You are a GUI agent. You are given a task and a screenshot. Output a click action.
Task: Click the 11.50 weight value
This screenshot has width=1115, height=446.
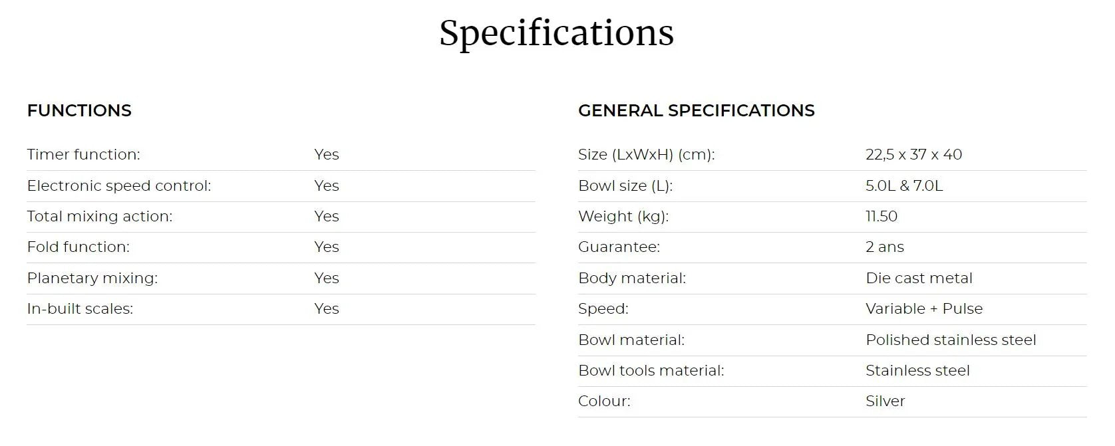pos(881,217)
